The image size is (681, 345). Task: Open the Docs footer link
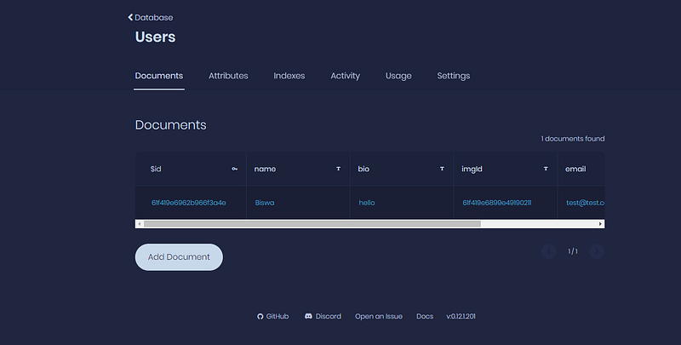(x=425, y=316)
